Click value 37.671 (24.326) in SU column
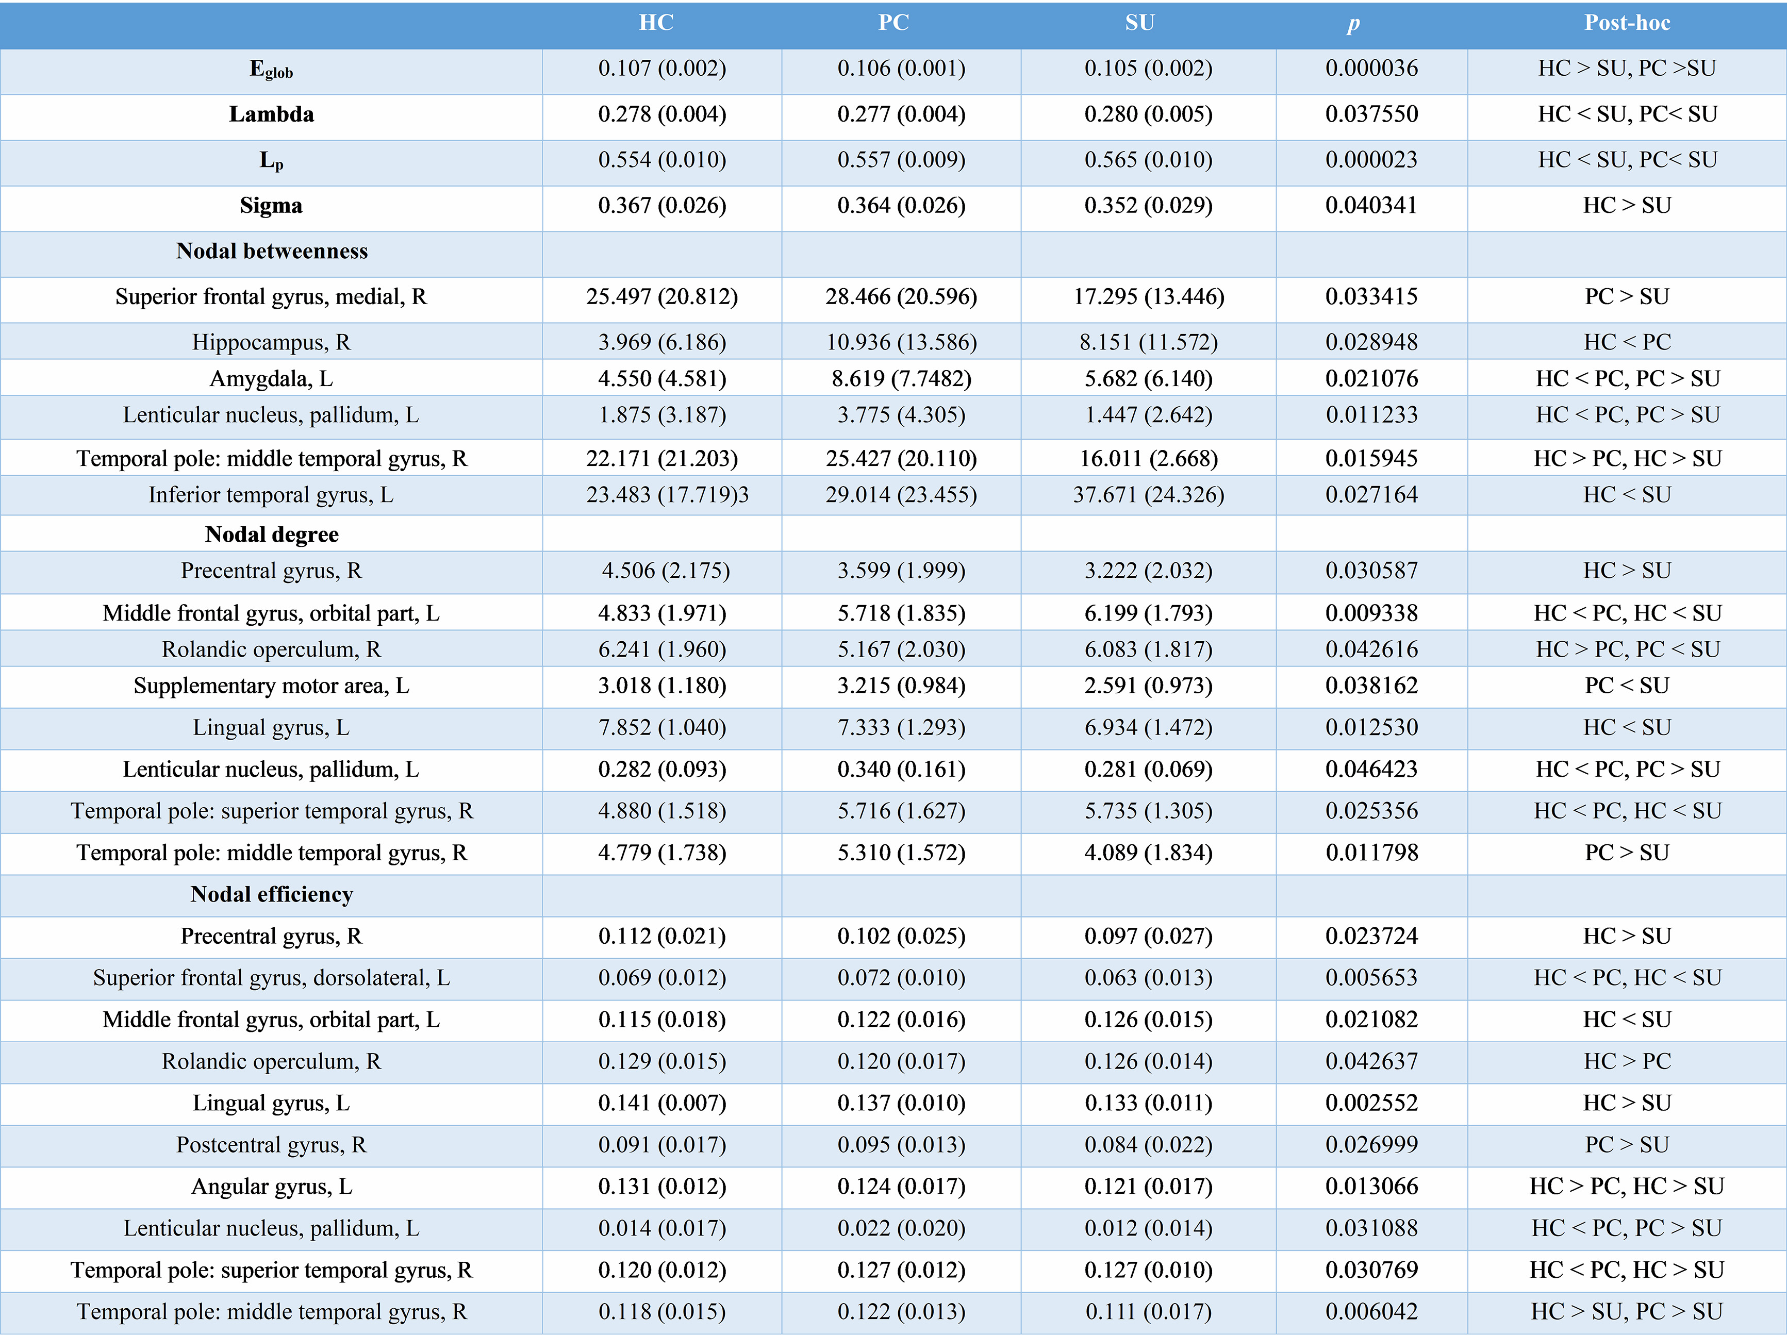 [1148, 495]
